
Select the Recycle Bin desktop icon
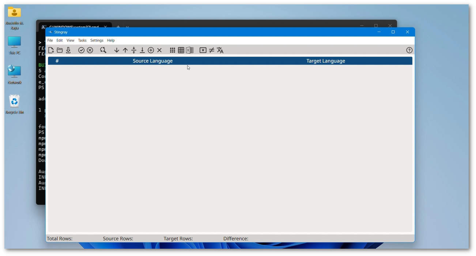click(14, 104)
